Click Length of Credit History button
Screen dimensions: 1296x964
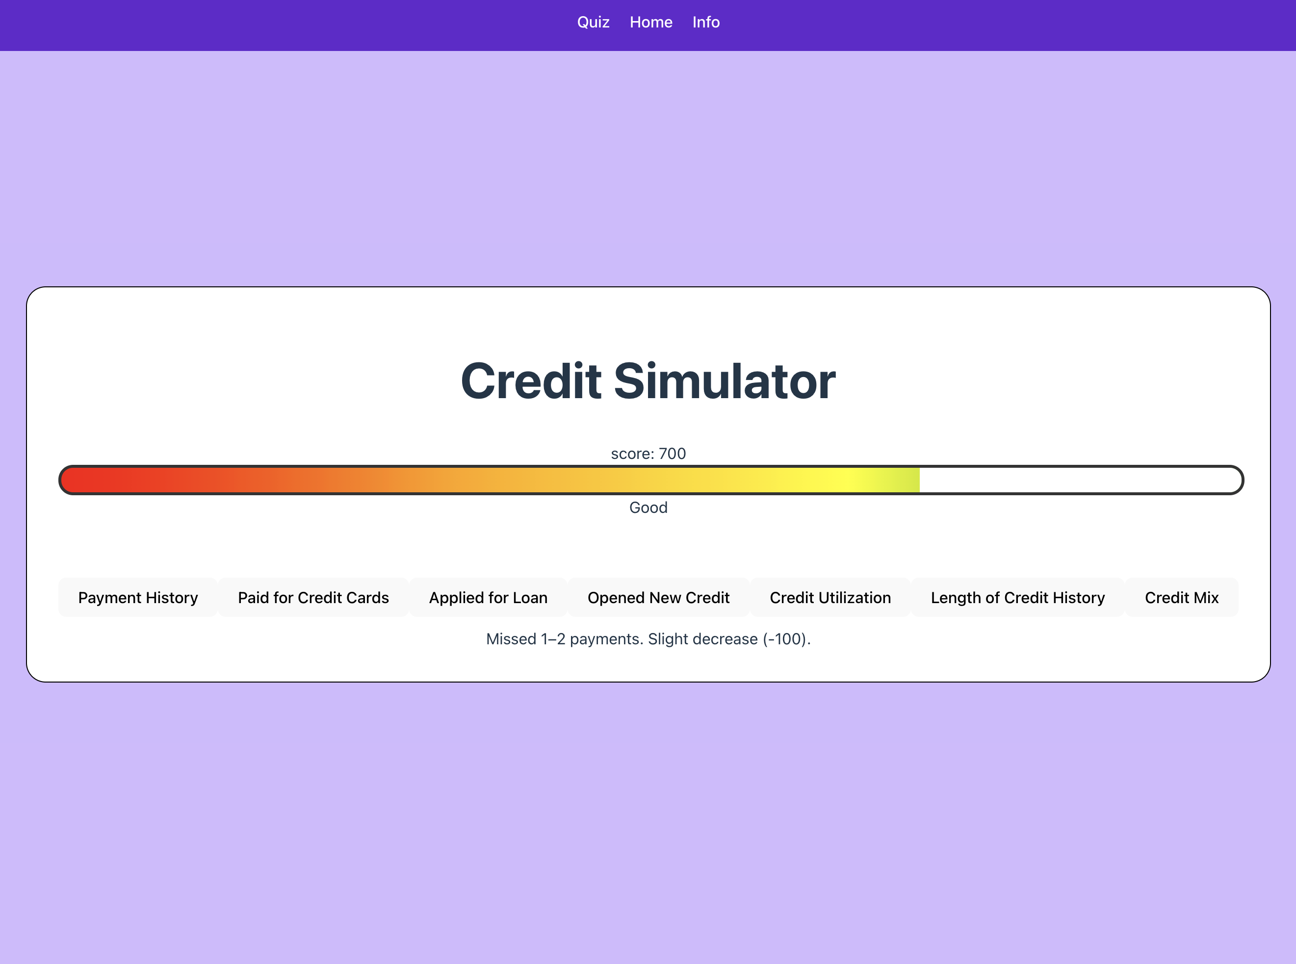(1017, 598)
